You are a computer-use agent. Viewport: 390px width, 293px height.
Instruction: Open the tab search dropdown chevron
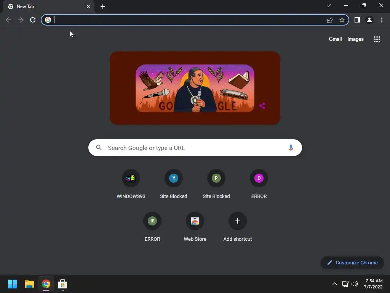329,5
